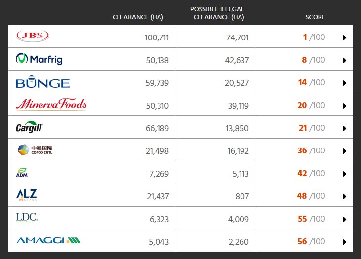Click the ADM logo
Image resolution: width=361 pixels, height=259 pixels.
(22, 173)
